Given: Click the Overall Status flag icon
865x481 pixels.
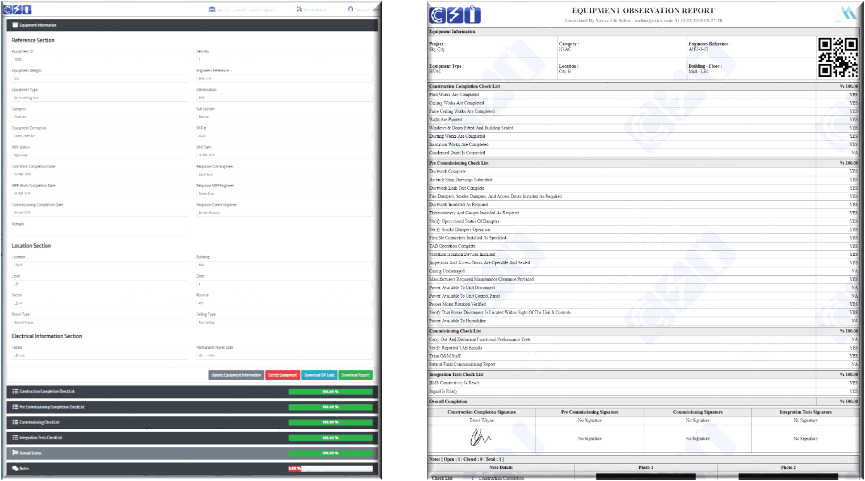Looking at the screenshot, I should pos(15,453).
